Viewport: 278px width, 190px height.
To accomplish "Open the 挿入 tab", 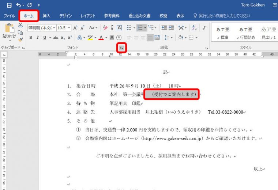I will 46,16.
